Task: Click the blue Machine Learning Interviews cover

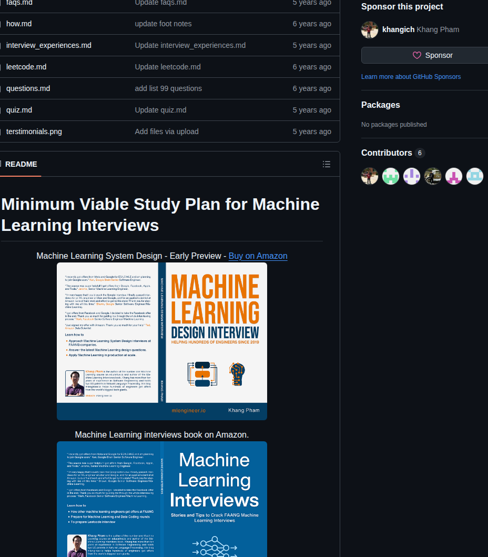Action: [x=162, y=499]
